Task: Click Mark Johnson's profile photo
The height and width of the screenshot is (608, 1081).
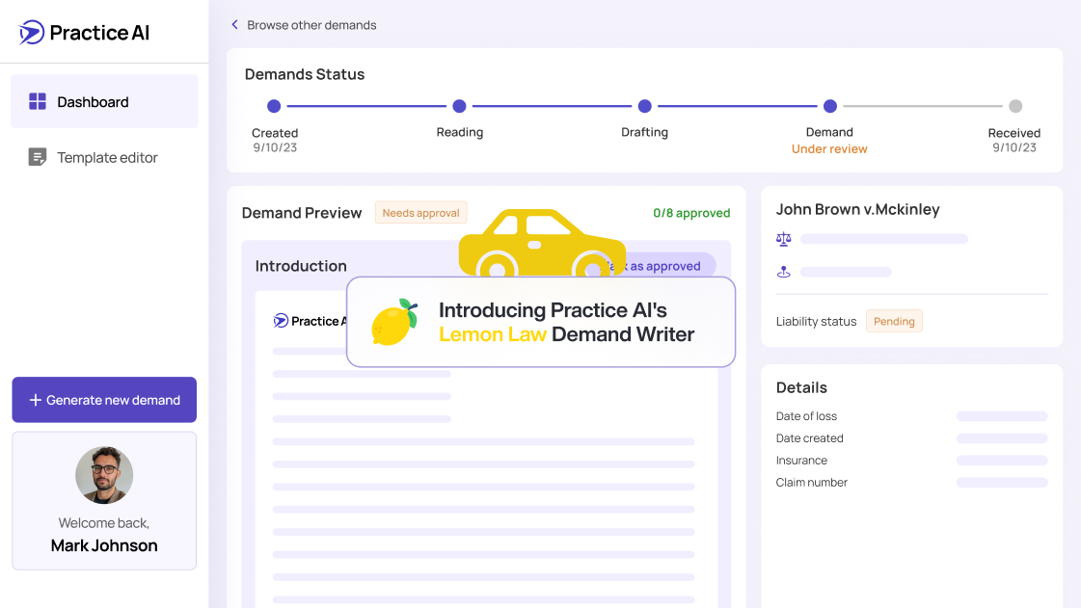Action: tap(104, 475)
